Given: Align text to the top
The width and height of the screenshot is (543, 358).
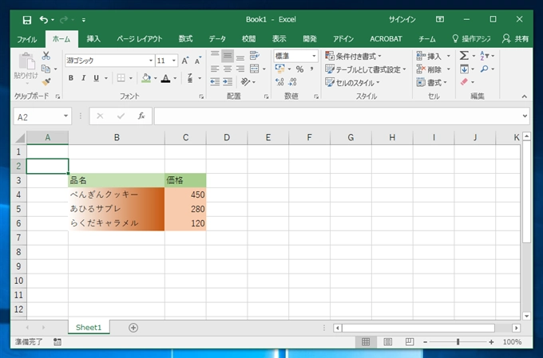Looking at the screenshot, I should click(x=215, y=56).
